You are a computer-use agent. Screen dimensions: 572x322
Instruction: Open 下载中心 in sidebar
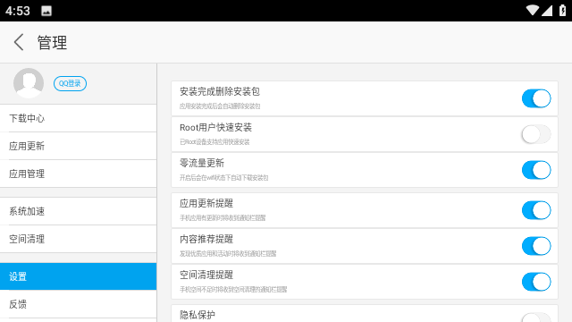click(78, 118)
